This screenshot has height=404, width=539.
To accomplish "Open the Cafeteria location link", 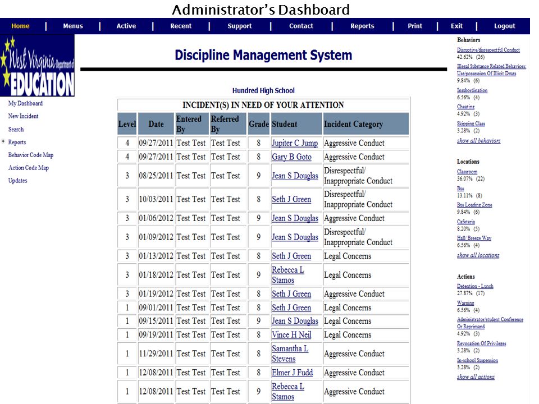I will (x=466, y=222).
